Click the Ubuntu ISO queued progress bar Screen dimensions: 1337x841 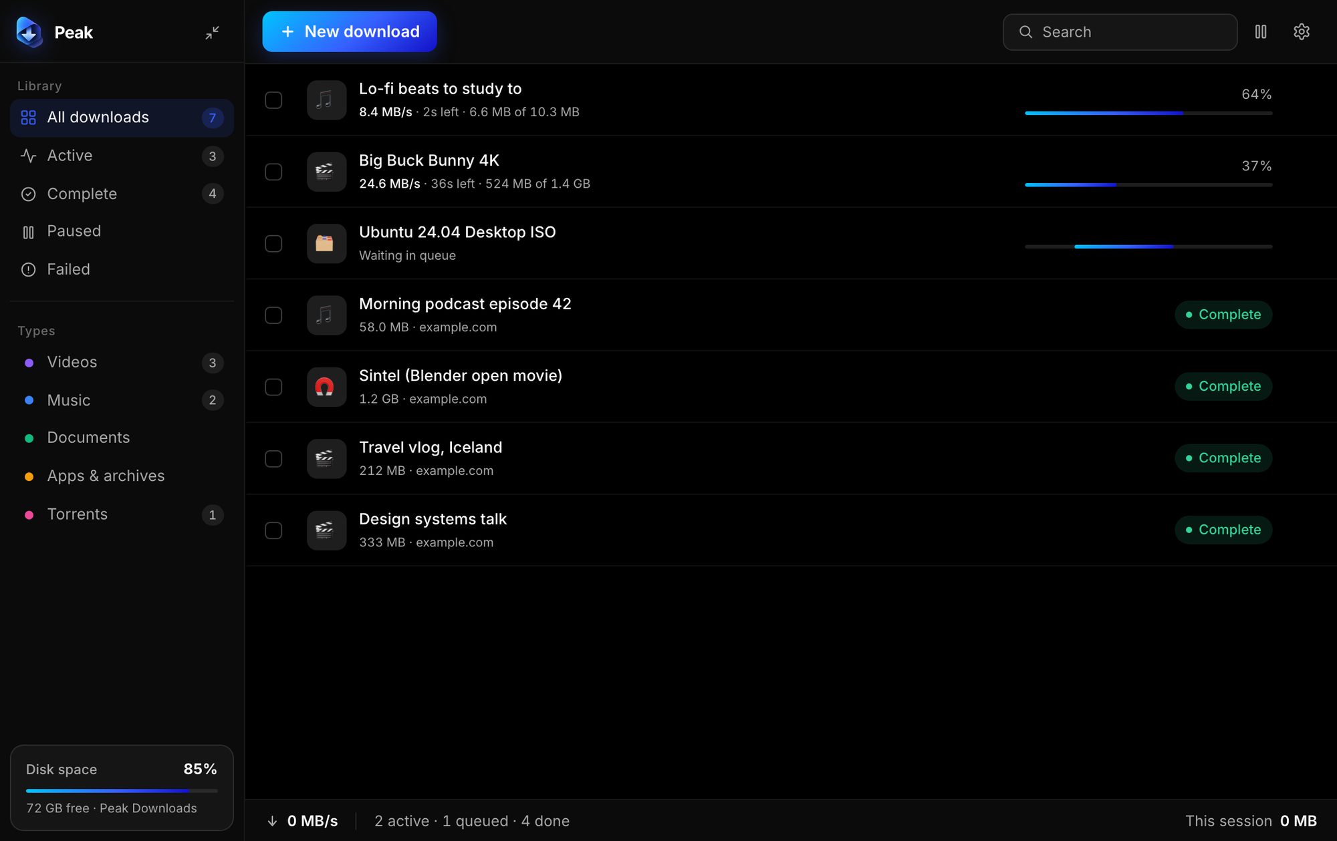coord(1148,246)
